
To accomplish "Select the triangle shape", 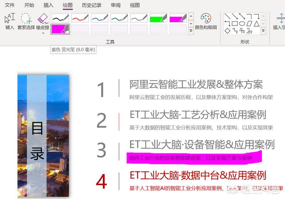I will [256, 24].
